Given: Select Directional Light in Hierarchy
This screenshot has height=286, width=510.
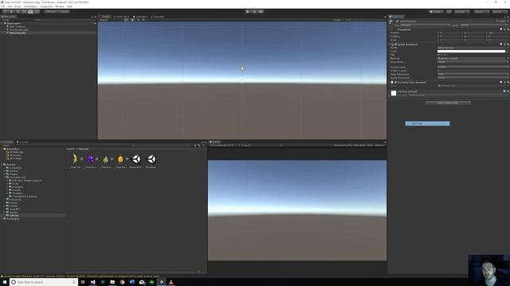Looking at the screenshot, I should [18, 30].
